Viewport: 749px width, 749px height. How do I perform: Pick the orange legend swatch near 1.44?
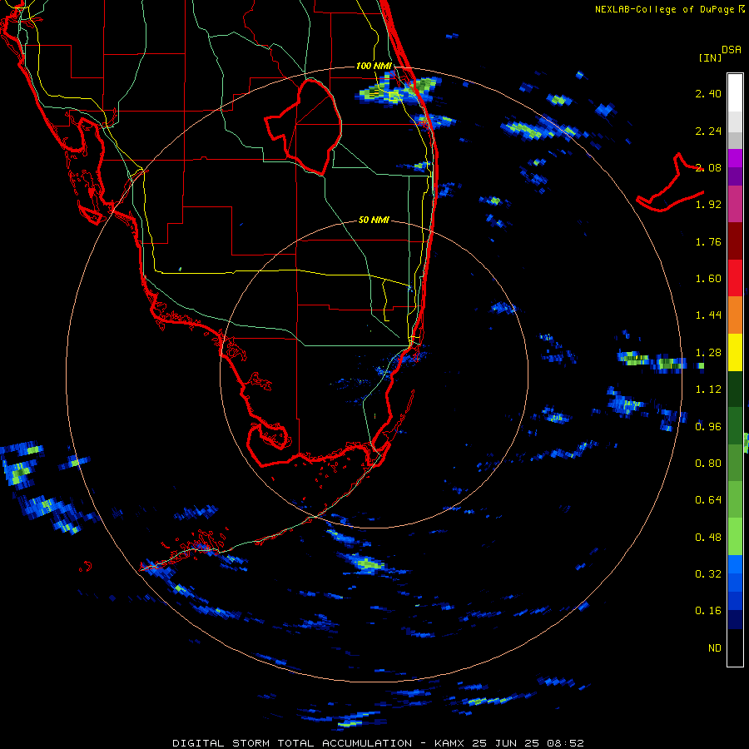pyautogui.click(x=735, y=315)
